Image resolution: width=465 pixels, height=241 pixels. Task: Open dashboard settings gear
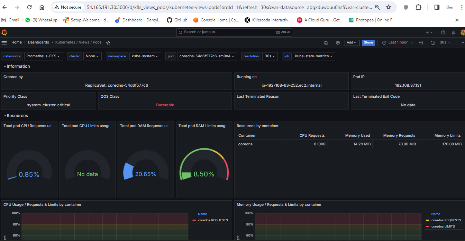tap(338, 42)
